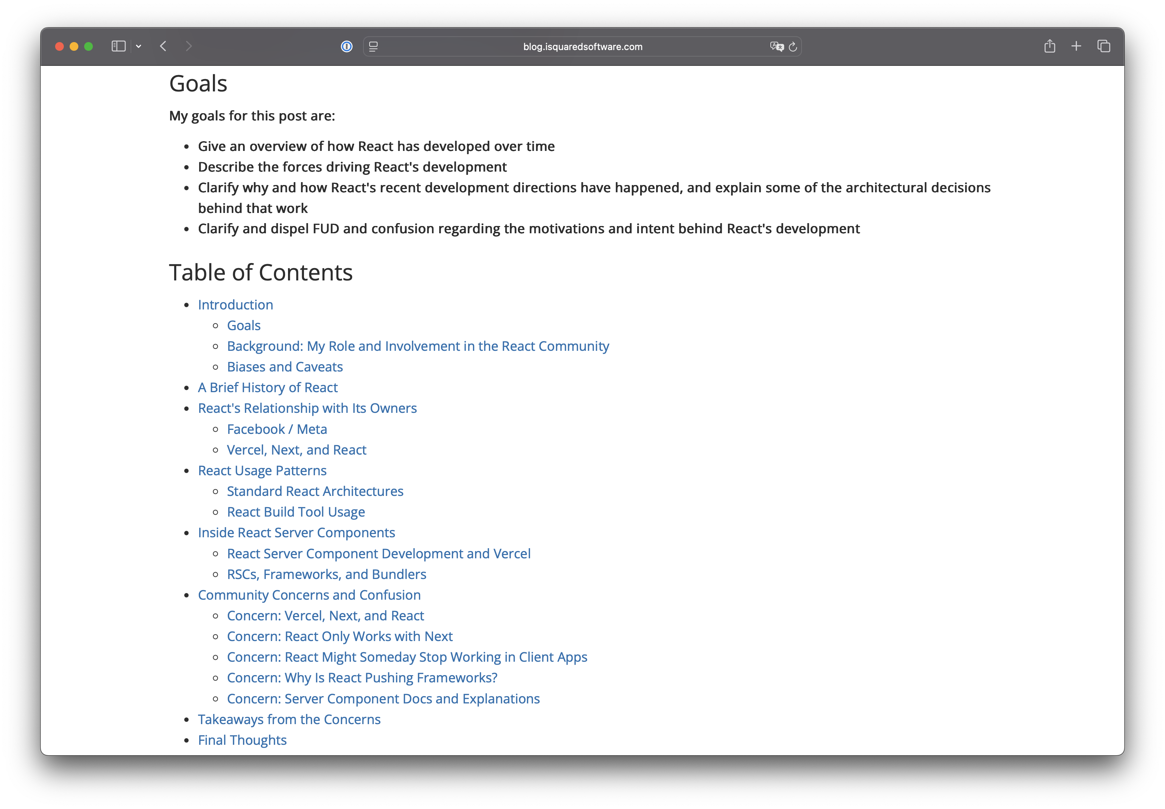Viewport: 1165px width, 809px height.
Task: Navigate to React Usage Patterns
Action: point(262,471)
